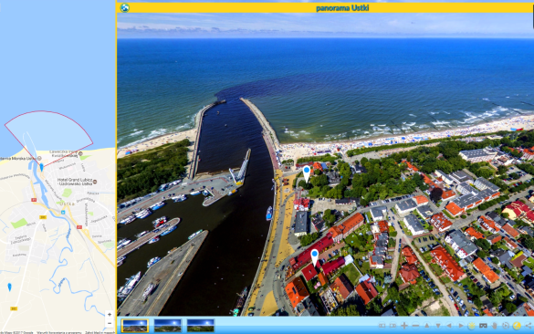Screen dimensions: 534x334
Task: Enable VR headset mode
Action: 483,326
